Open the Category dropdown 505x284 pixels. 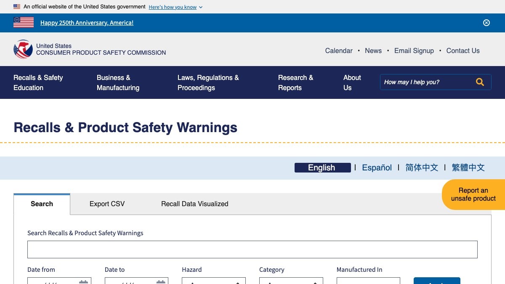(x=291, y=281)
